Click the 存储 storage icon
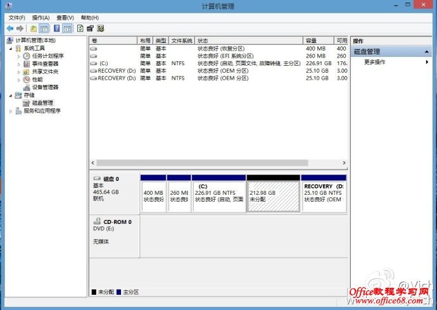This screenshot has height=310, width=437. coord(18,95)
